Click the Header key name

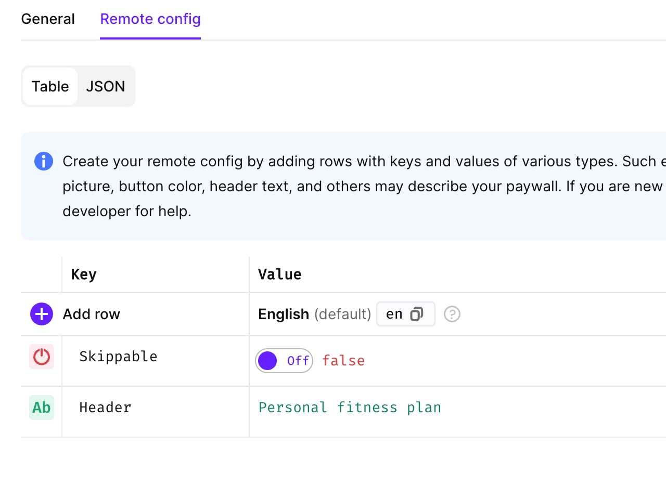click(x=105, y=408)
